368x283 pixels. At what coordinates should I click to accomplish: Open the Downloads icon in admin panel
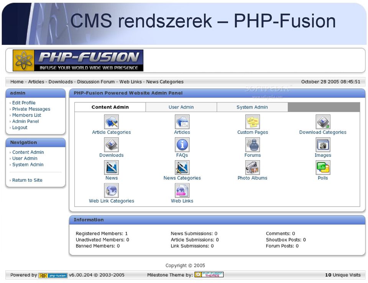(112, 145)
